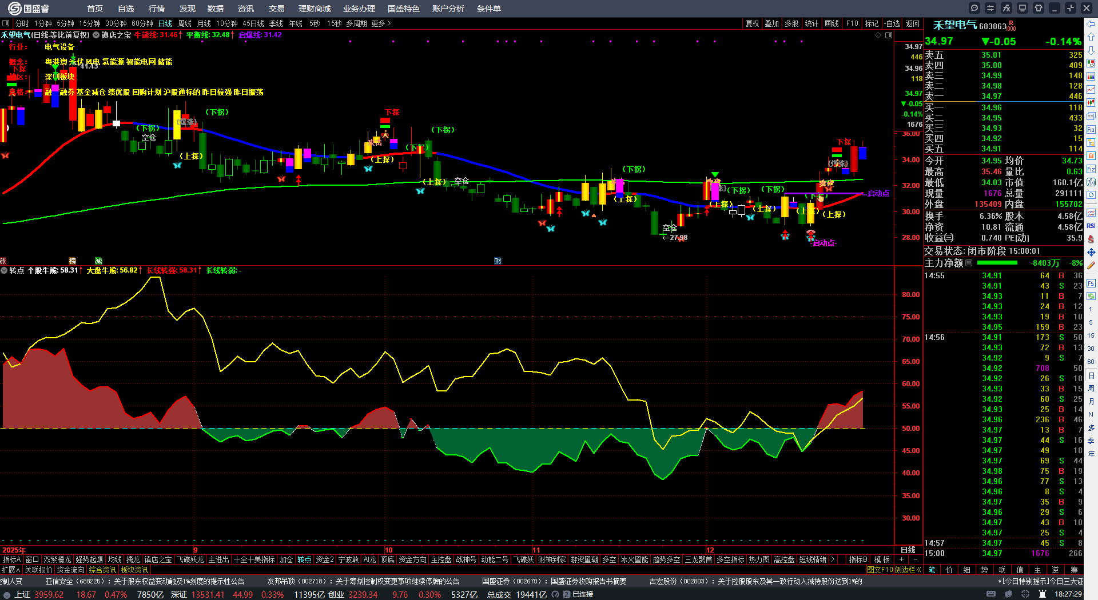Click the red dollar sign sidebar icon
1098x600 pixels.
pos(1091,239)
